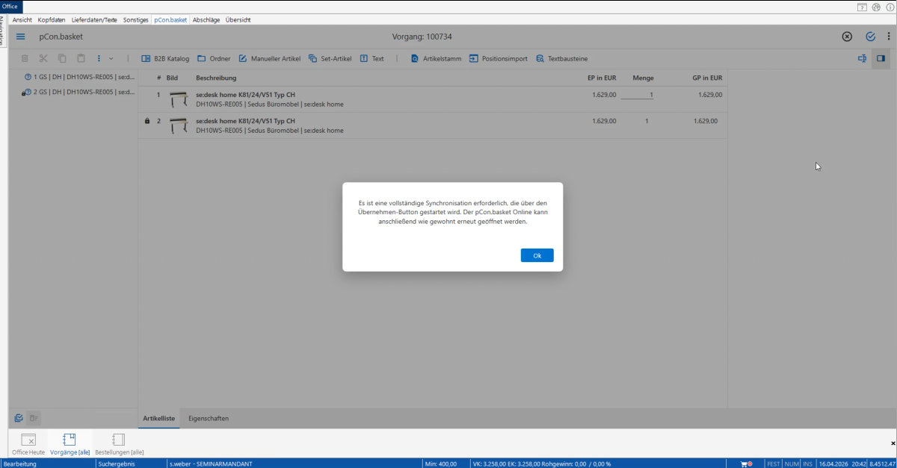Open the three-dot menu at top right
This screenshot has width=897, height=468.
point(888,37)
